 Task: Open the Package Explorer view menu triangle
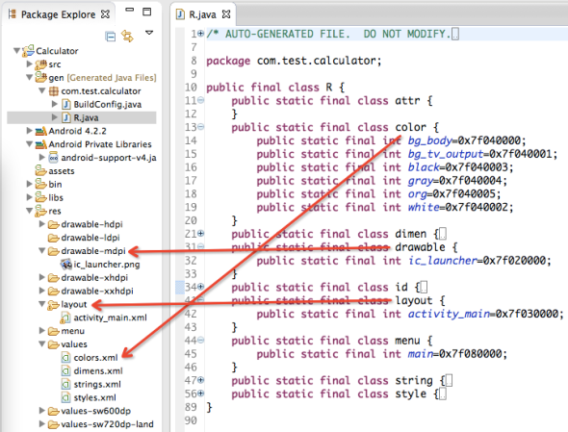[x=149, y=33]
